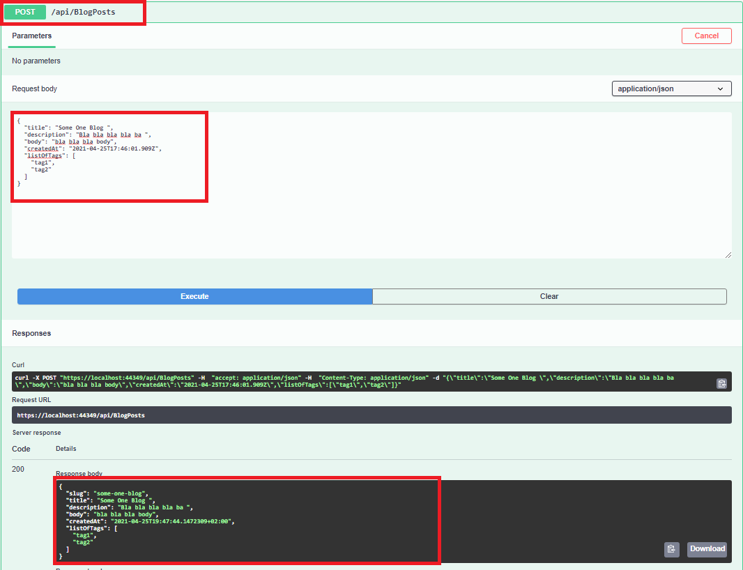Screen dimensions: 743x570
Task: Click the green POST method badge
Action: click(25, 12)
